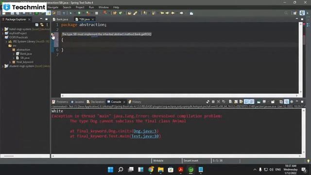Show hidden system tray icons chevron

pyautogui.click(x=255, y=170)
